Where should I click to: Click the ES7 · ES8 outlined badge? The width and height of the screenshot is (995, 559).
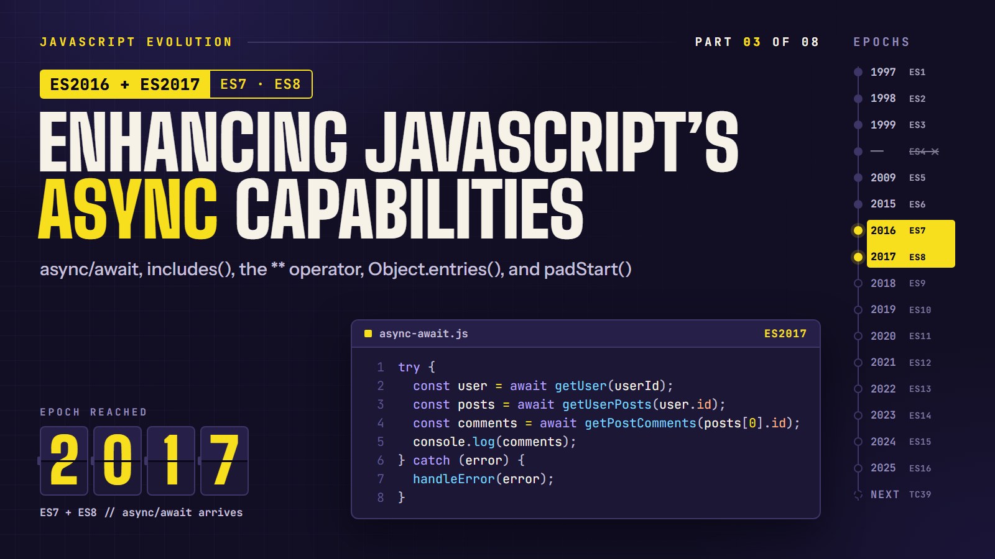coord(261,84)
